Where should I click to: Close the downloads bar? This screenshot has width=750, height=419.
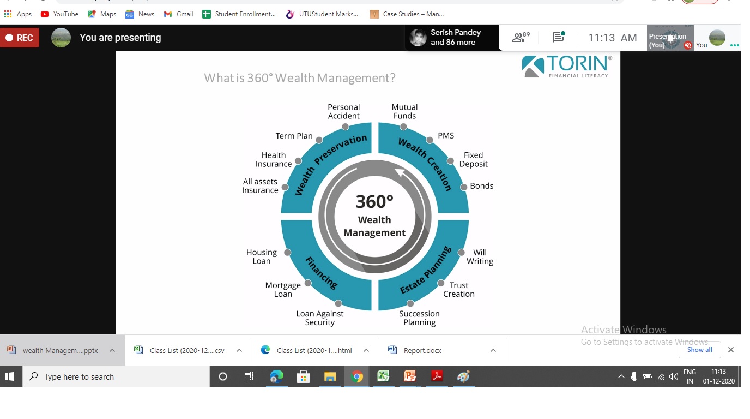point(731,350)
